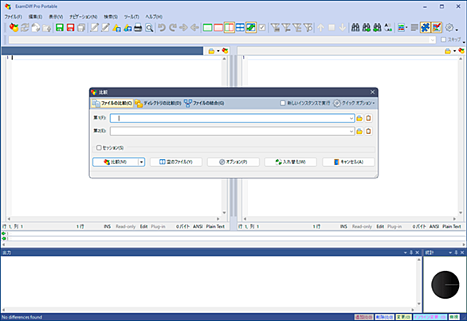Check 新しいインスタンスで実行 option

point(283,103)
